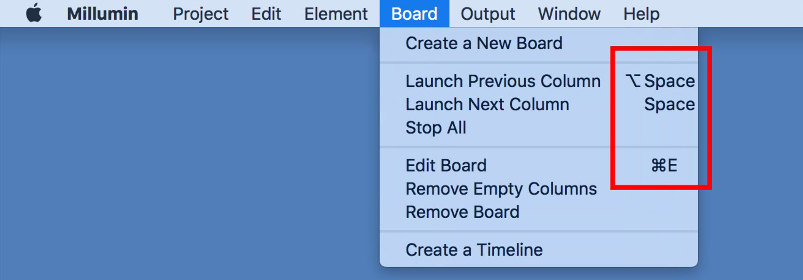
Task: Open the Edit menu in menu bar
Action: click(266, 14)
